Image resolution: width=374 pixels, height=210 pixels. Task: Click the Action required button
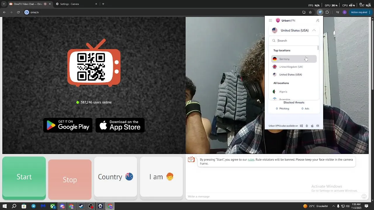pyautogui.click(x=360, y=12)
